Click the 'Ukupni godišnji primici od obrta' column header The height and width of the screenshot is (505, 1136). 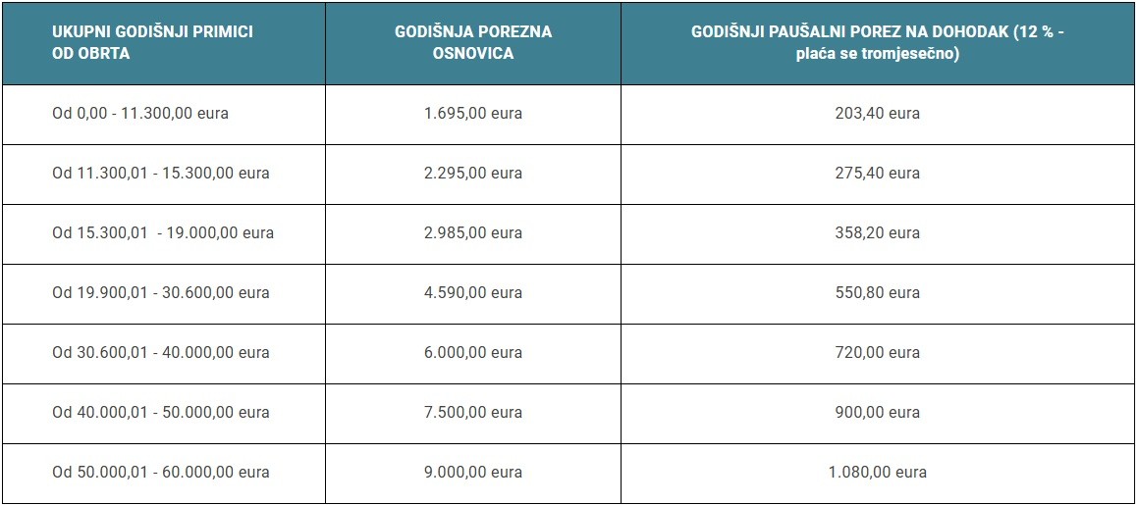point(152,42)
